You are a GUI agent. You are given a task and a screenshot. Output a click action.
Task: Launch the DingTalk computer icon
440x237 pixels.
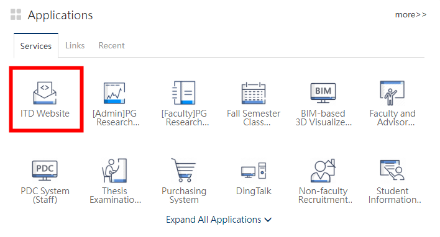254,171
